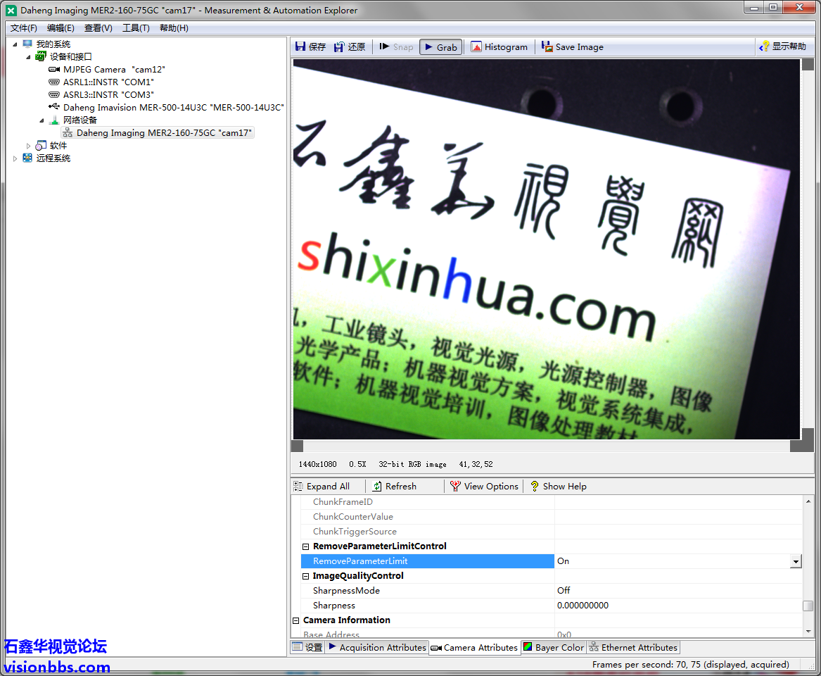Expand the 软件 tree node
Screen dimensions: 821x676
(29, 146)
